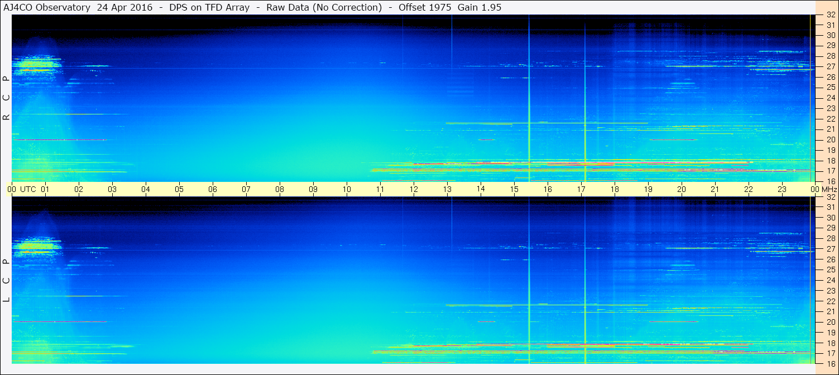Select the 24 MHz tick in lower panel

coord(830,280)
